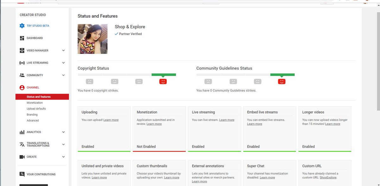Viewport: 380px width, 186px height.
Task: Click the Try Studio Beta gear icon
Action: point(22,26)
